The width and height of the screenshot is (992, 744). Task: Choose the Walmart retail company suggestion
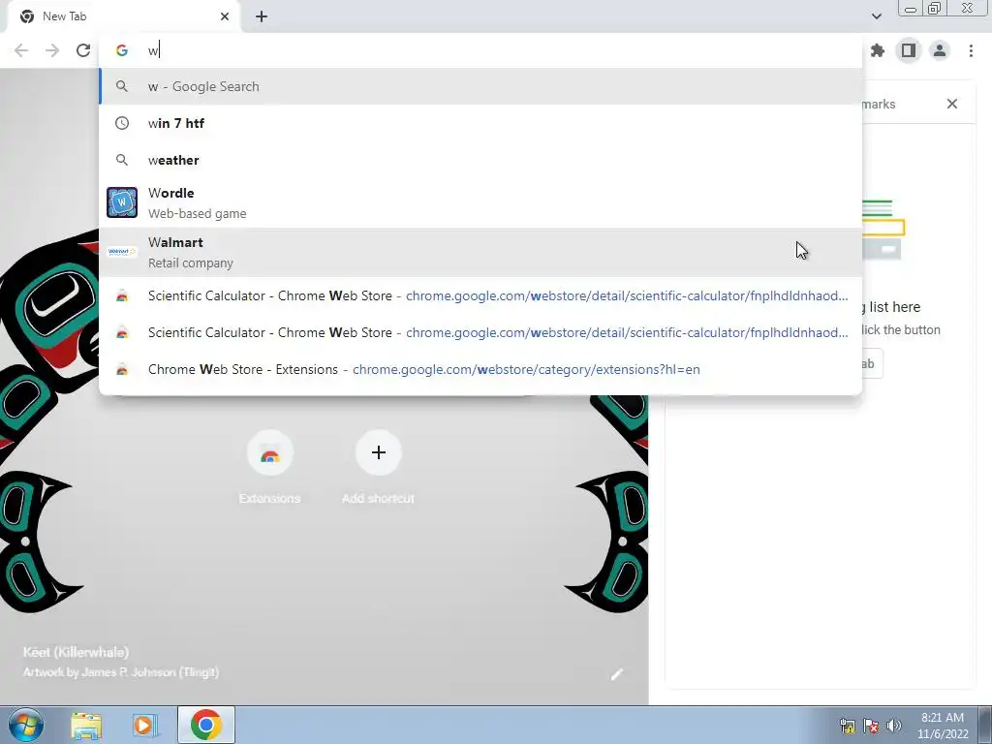pyautogui.click(x=480, y=253)
